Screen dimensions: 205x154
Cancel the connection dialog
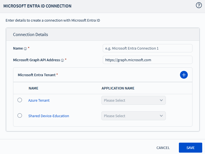pyautogui.click(x=163, y=148)
